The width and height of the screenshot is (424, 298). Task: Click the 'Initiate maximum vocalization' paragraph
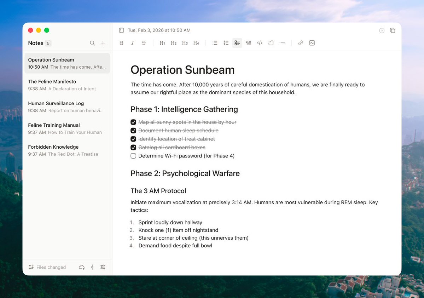[x=254, y=206]
